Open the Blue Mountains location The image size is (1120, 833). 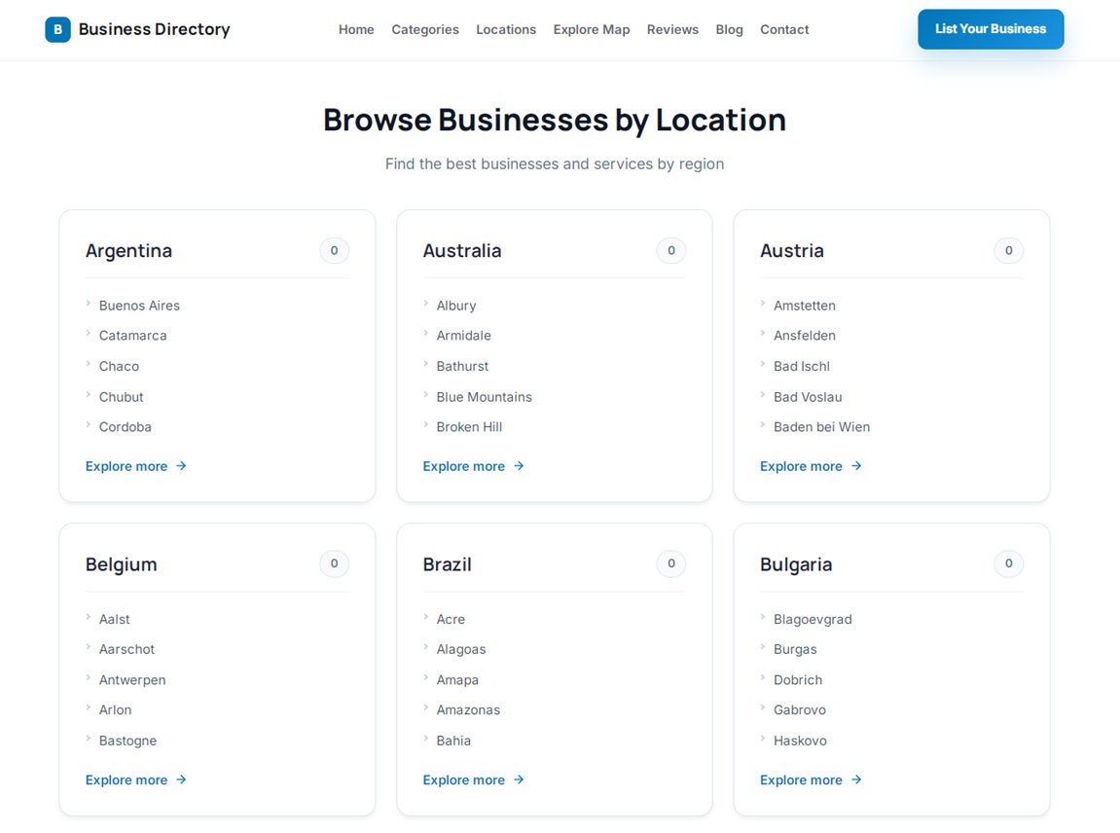[x=485, y=396]
